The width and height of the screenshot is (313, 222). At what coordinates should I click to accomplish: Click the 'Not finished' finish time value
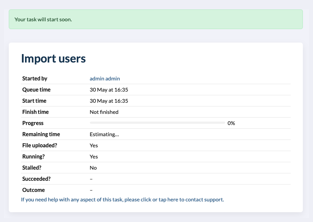pyautogui.click(x=104, y=112)
